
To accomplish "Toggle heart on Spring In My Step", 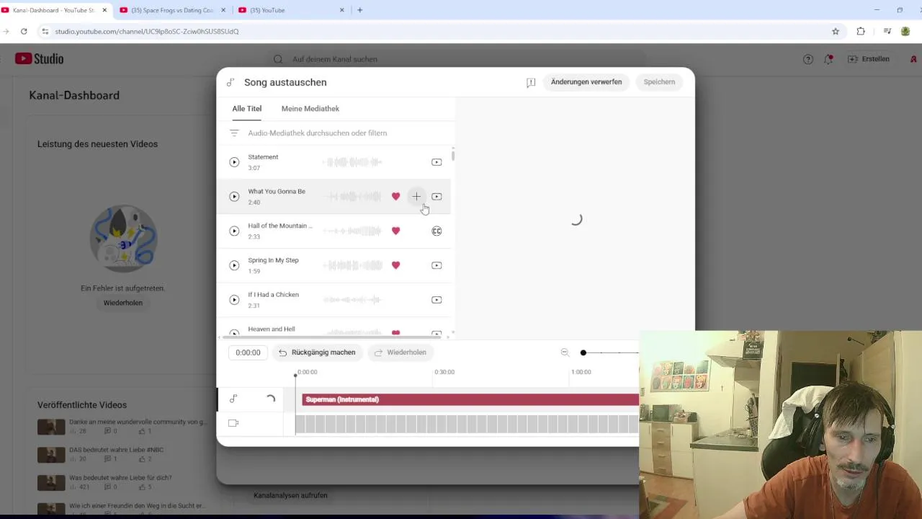I will [395, 265].
